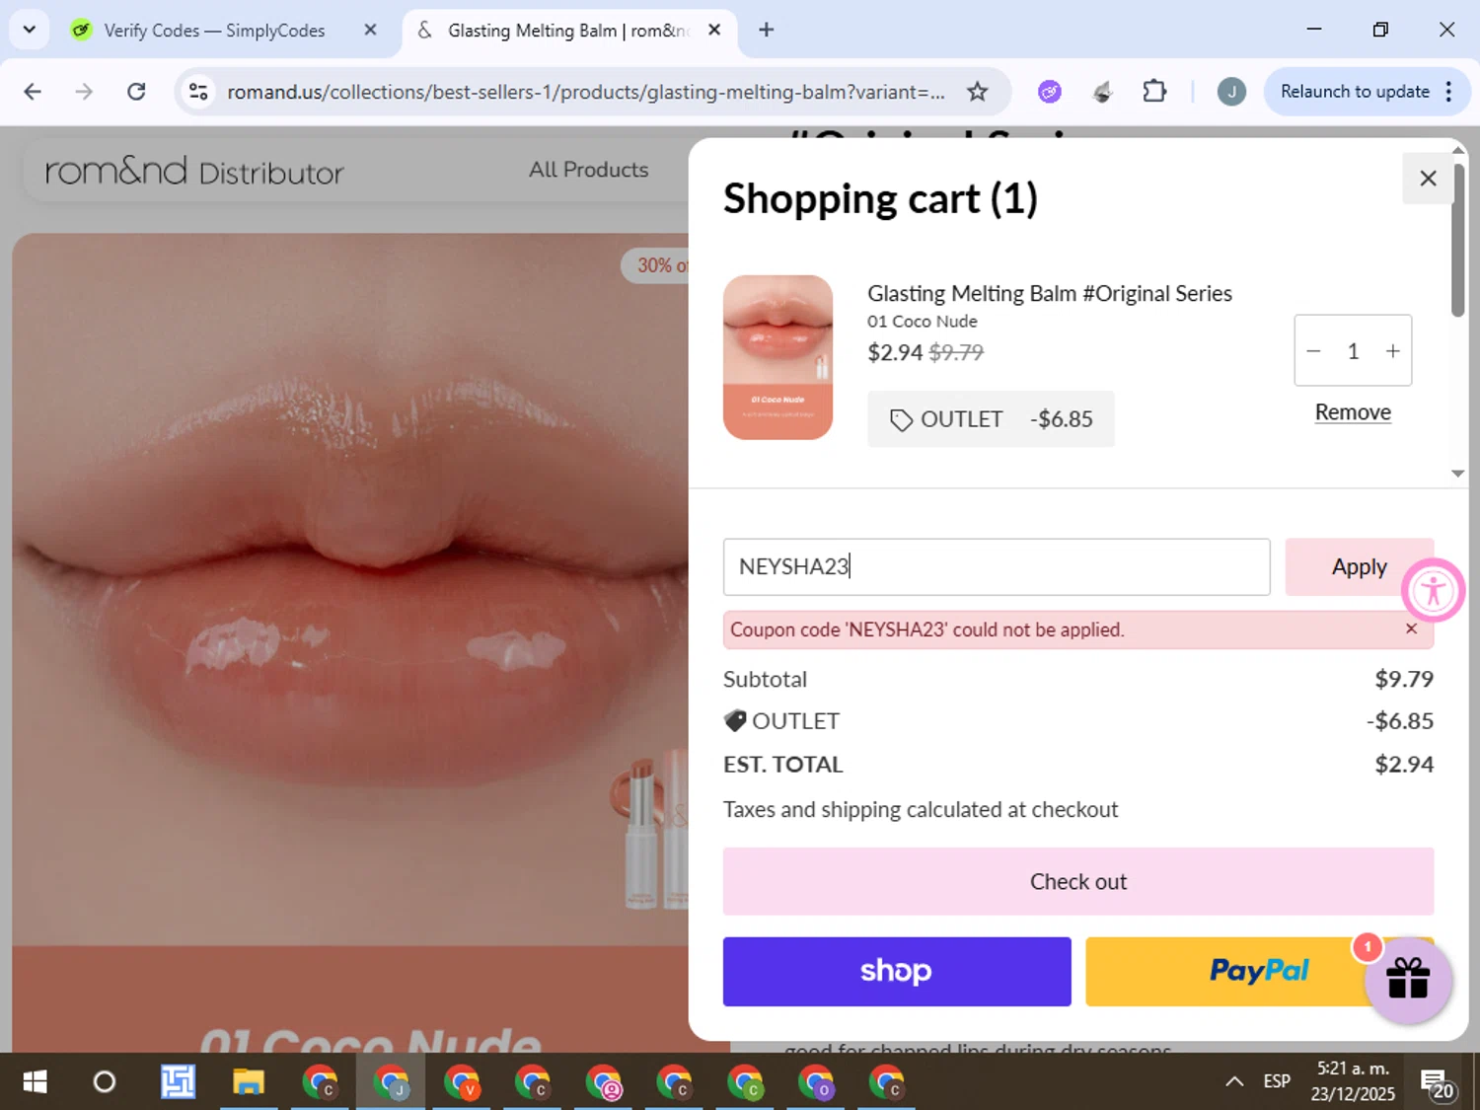Open Chrome taskbar icon with V badge

click(462, 1082)
